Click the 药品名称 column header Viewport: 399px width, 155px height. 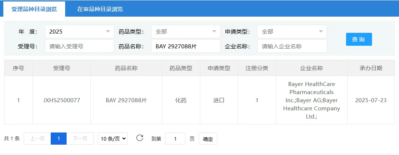[x=126, y=68]
